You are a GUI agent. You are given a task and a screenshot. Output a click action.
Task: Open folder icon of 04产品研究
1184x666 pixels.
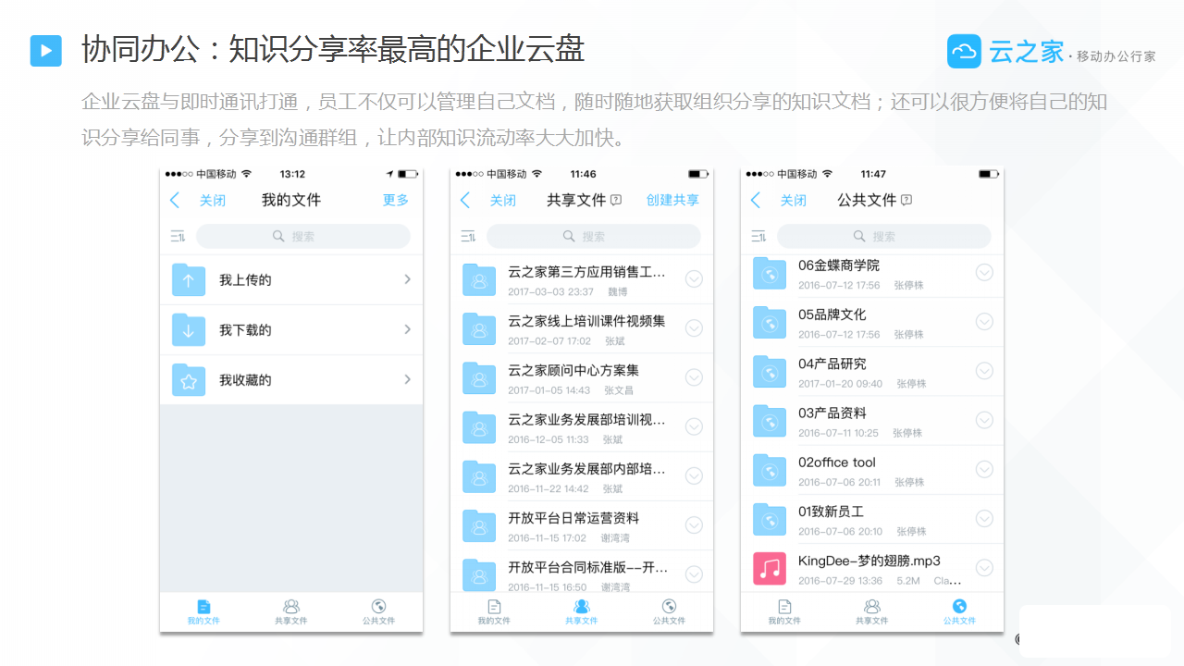pyautogui.click(x=770, y=371)
